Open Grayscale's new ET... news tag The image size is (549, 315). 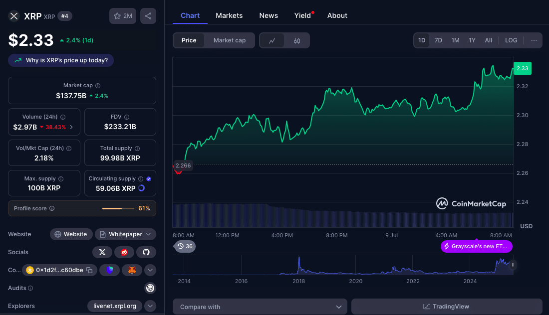click(476, 247)
